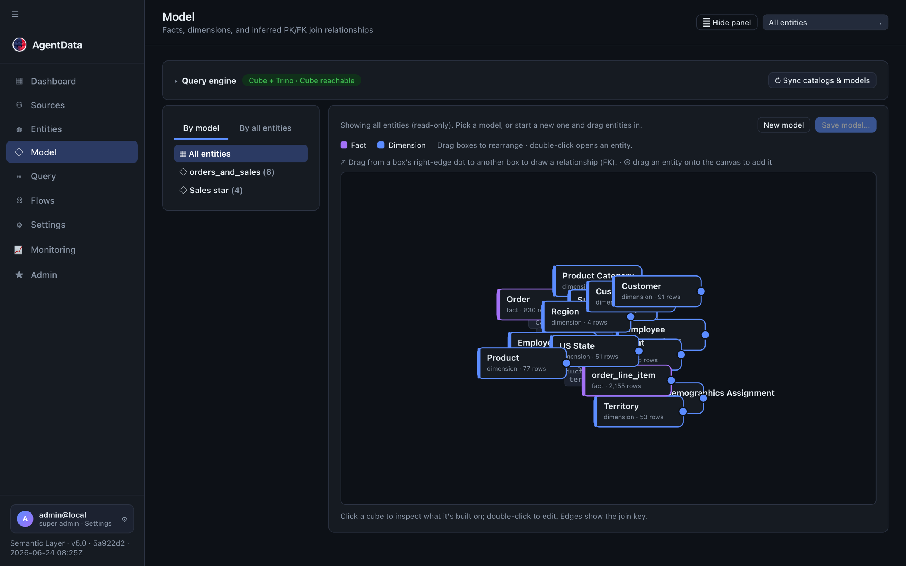Open Query via its wave icon

click(19, 176)
